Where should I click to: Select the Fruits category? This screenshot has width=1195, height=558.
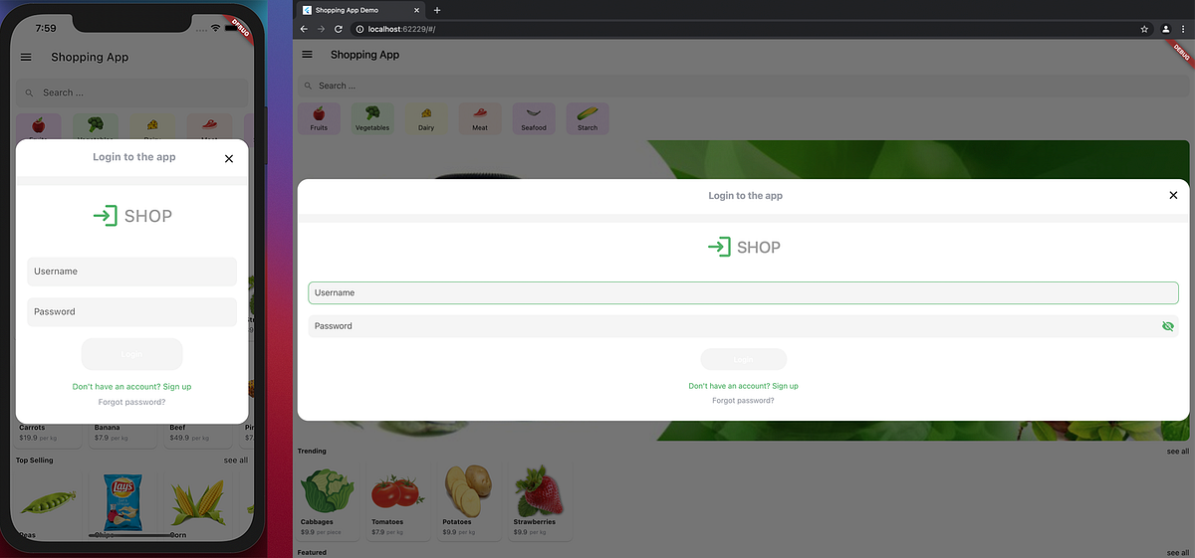coord(319,118)
